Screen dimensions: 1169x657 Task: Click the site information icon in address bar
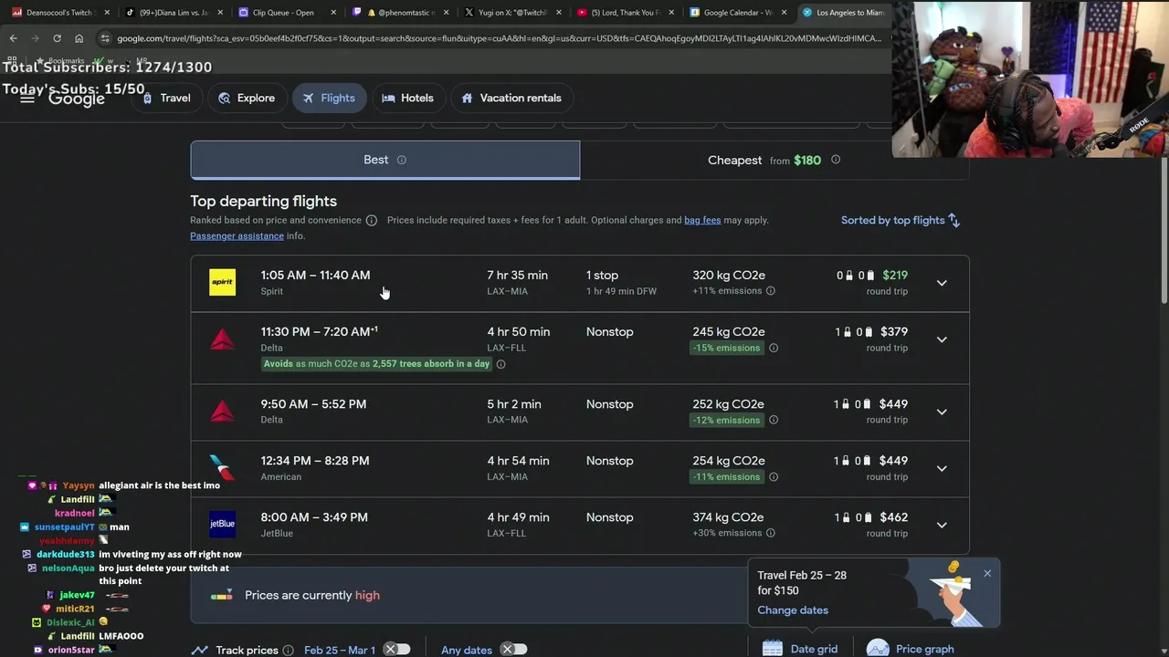coord(105,38)
